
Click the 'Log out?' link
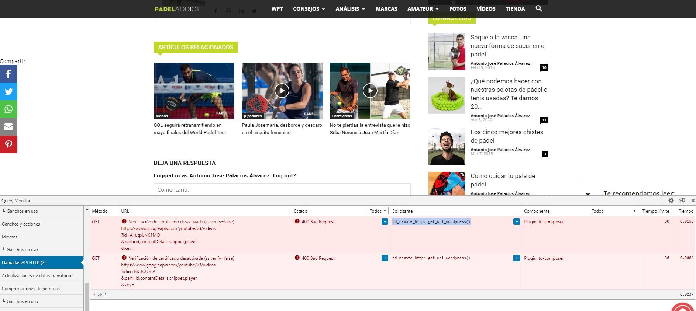click(x=284, y=175)
